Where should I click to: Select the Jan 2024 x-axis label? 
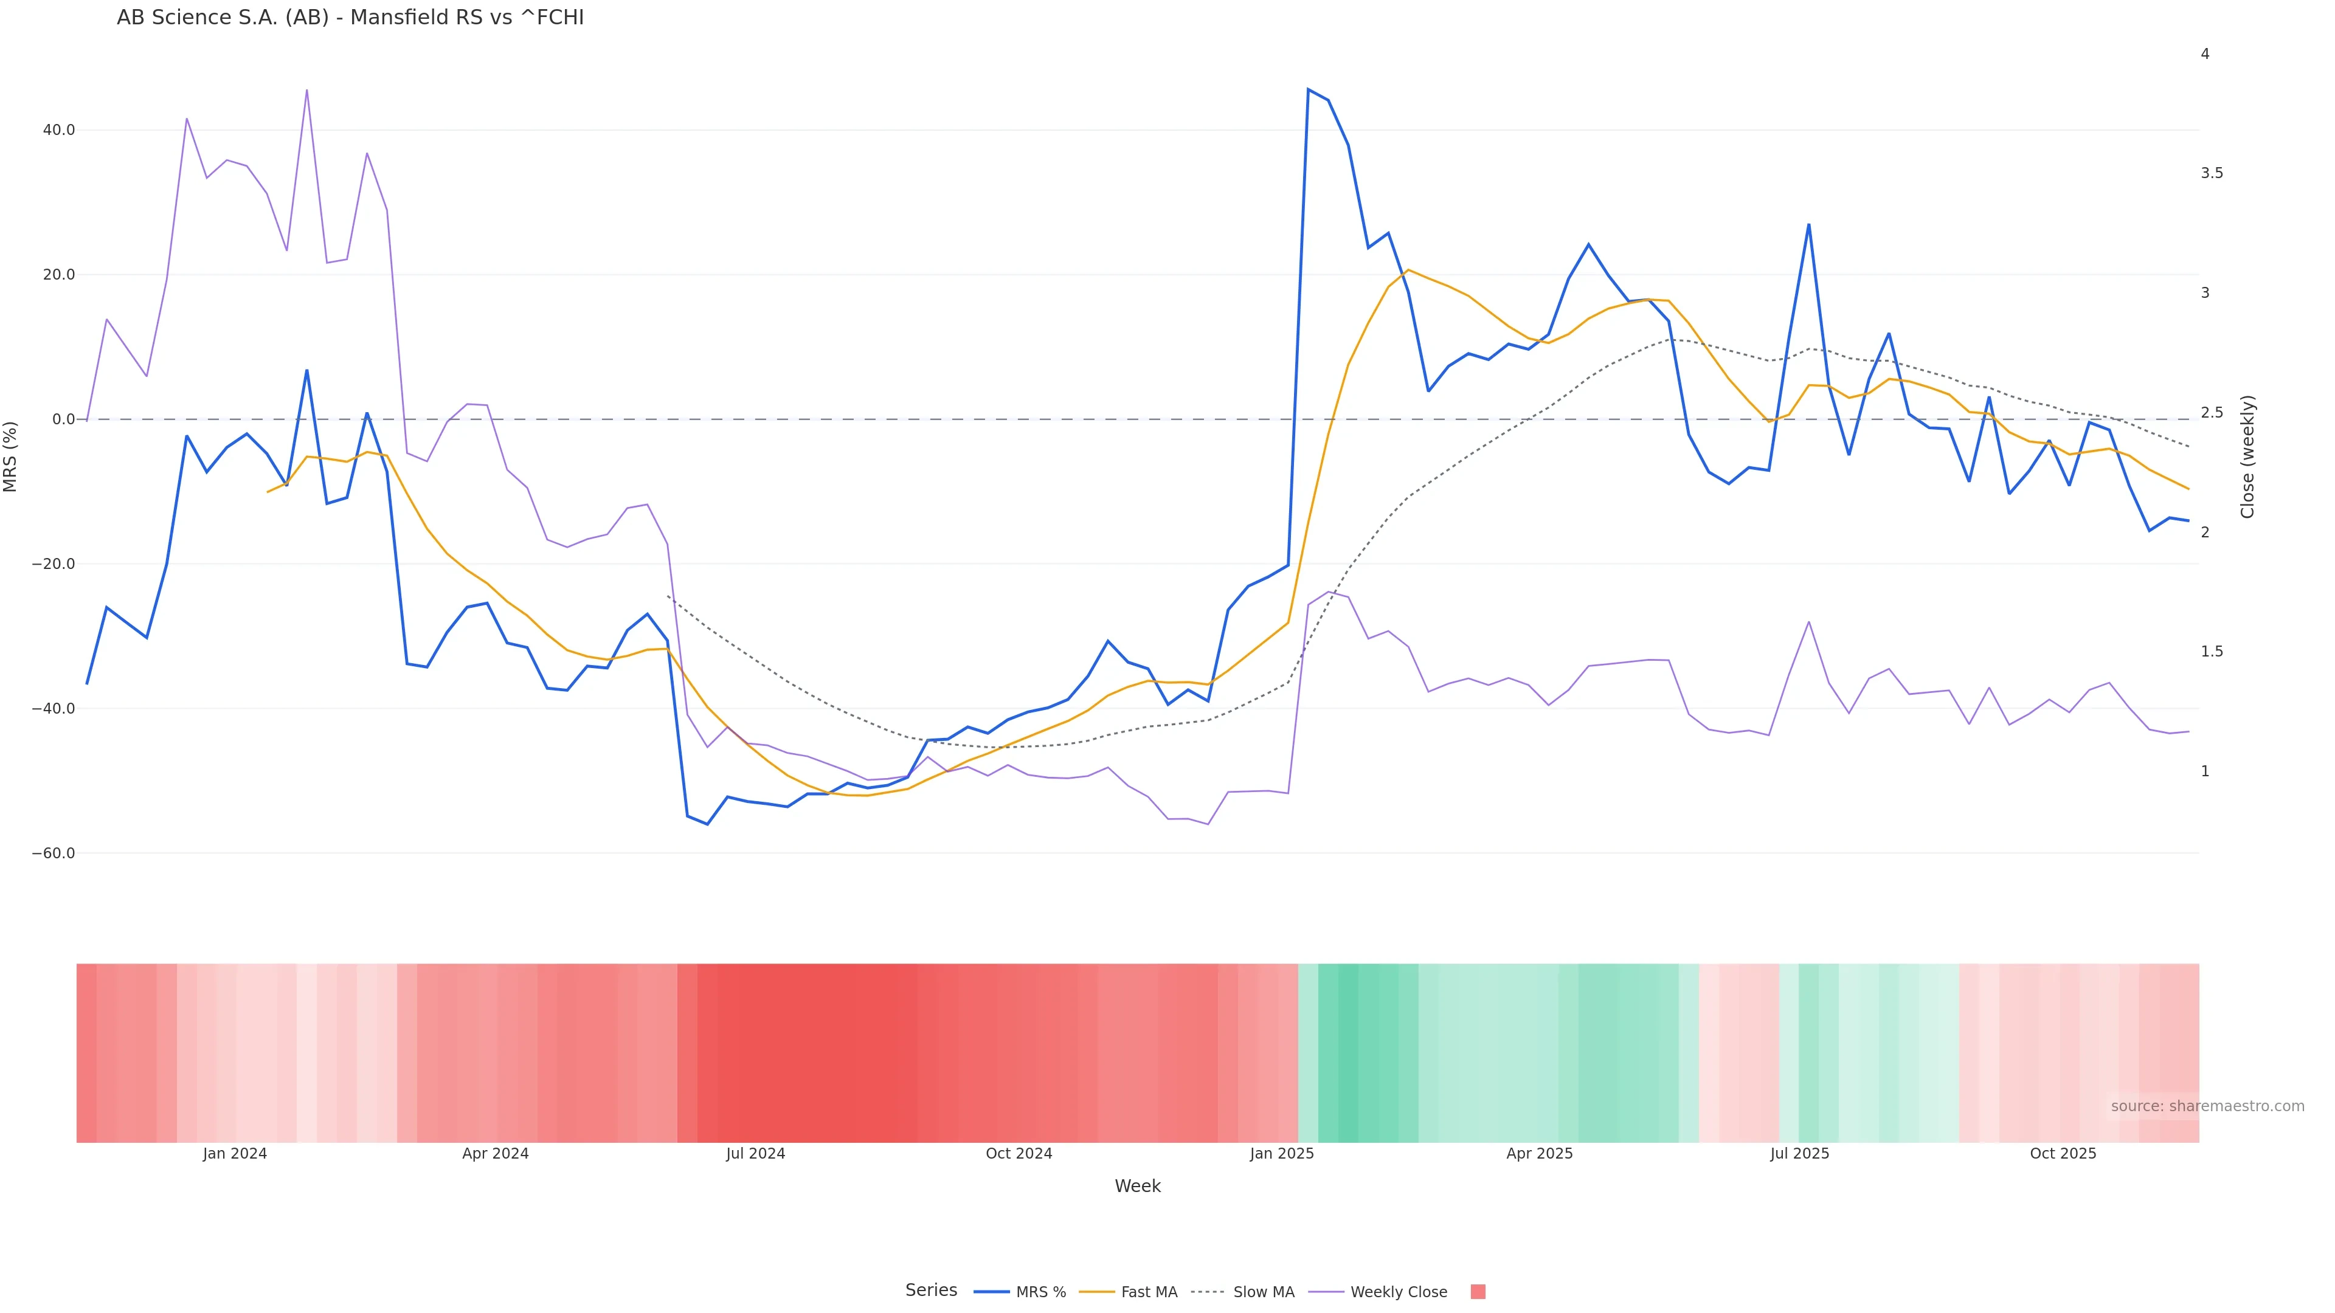coord(235,1154)
